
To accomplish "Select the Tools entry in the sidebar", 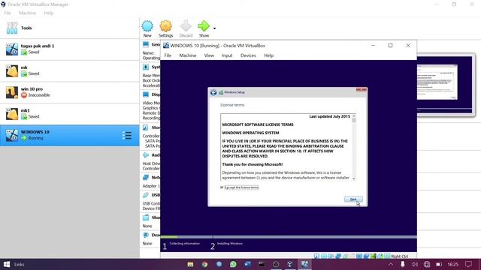I will click(70, 28).
